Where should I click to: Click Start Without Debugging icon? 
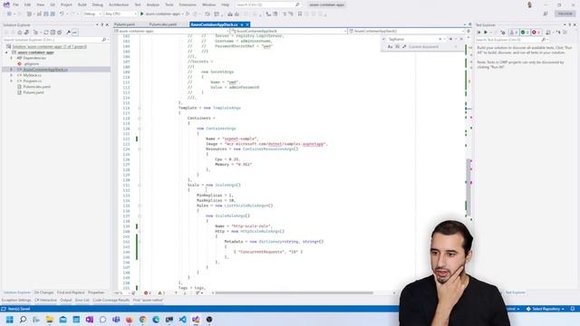[188, 14]
